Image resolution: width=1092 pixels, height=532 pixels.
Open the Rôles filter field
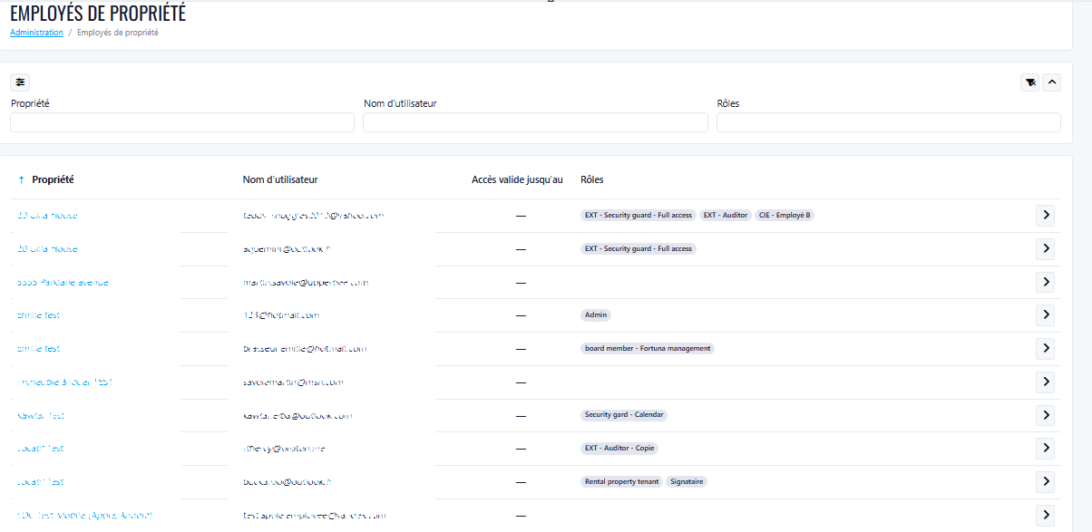889,122
